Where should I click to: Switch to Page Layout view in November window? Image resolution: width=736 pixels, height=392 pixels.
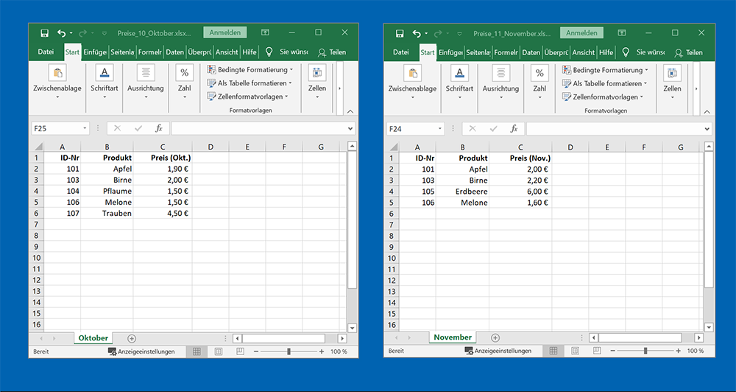click(575, 351)
